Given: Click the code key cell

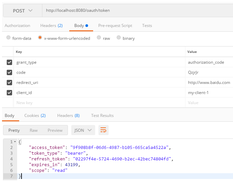Looking at the screenshot, I should [100, 72].
